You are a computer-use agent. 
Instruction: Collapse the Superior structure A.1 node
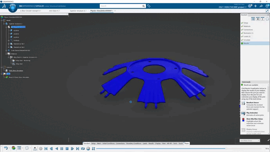click(x=4, y=24)
